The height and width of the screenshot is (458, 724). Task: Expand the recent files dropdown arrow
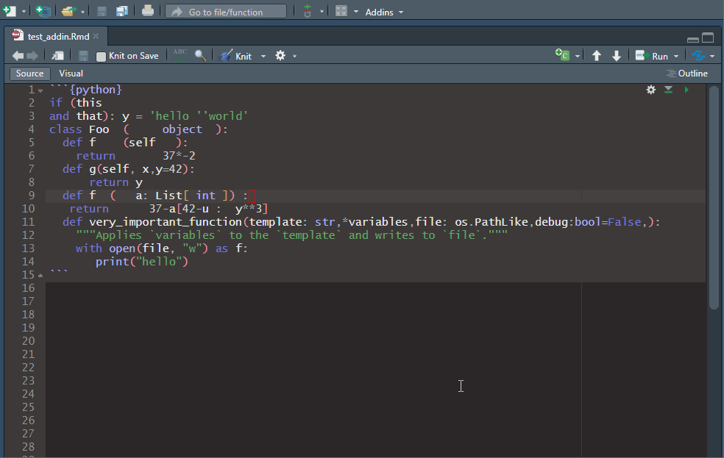point(82,12)
